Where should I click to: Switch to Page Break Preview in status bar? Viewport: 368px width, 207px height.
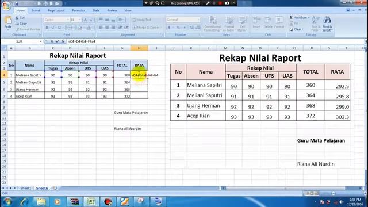[317, 193]
